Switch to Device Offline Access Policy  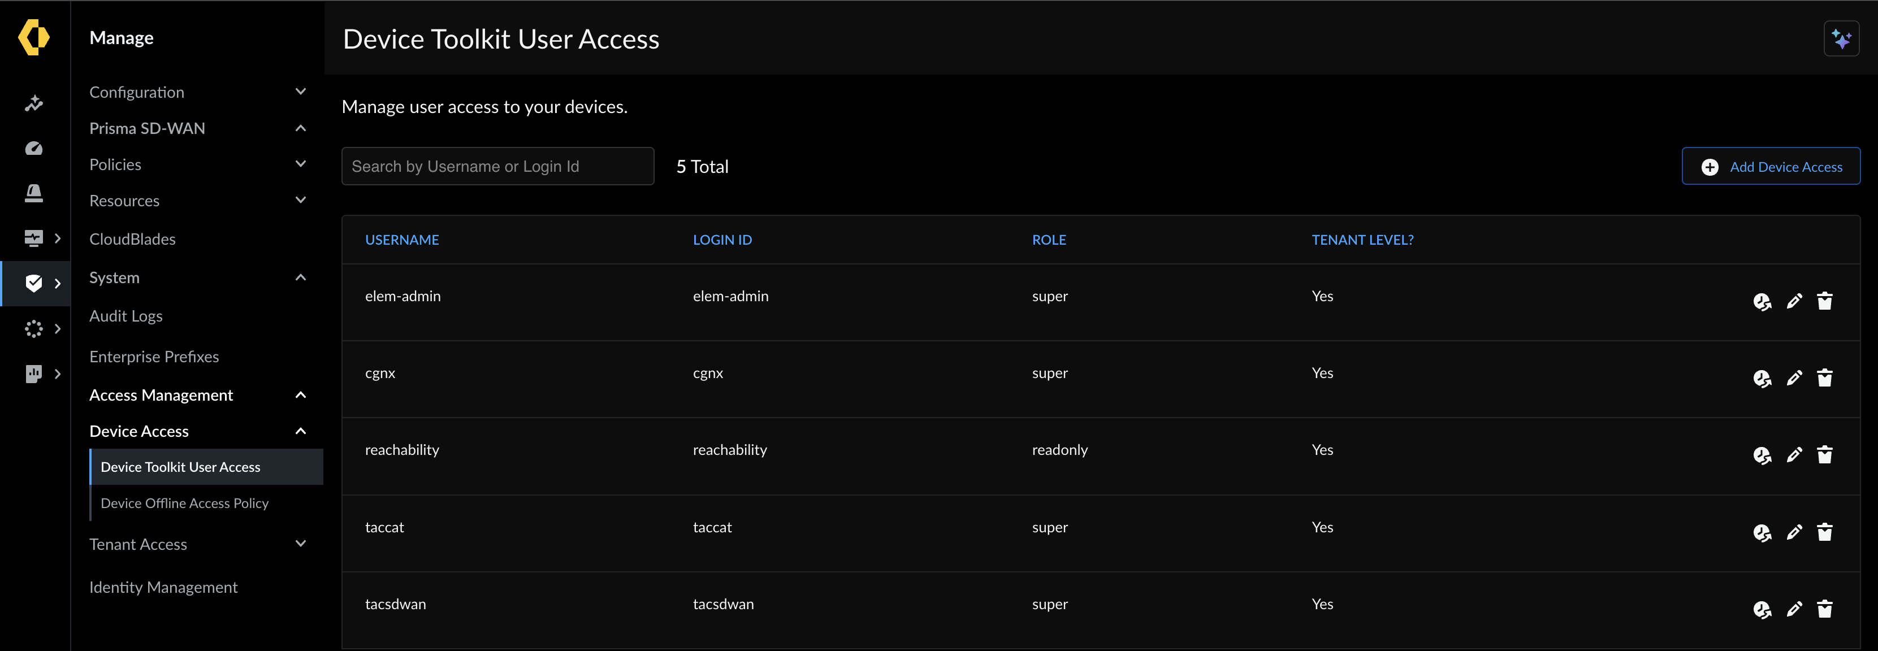(184, 503)
